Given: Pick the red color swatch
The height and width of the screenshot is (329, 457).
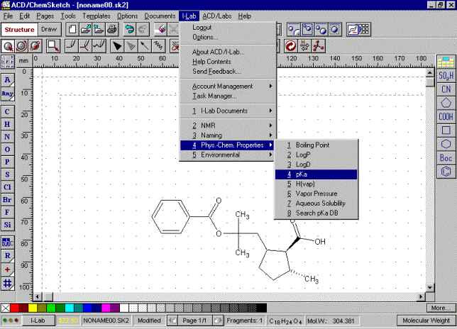Looking at the screenshot, I should (15, 308).
